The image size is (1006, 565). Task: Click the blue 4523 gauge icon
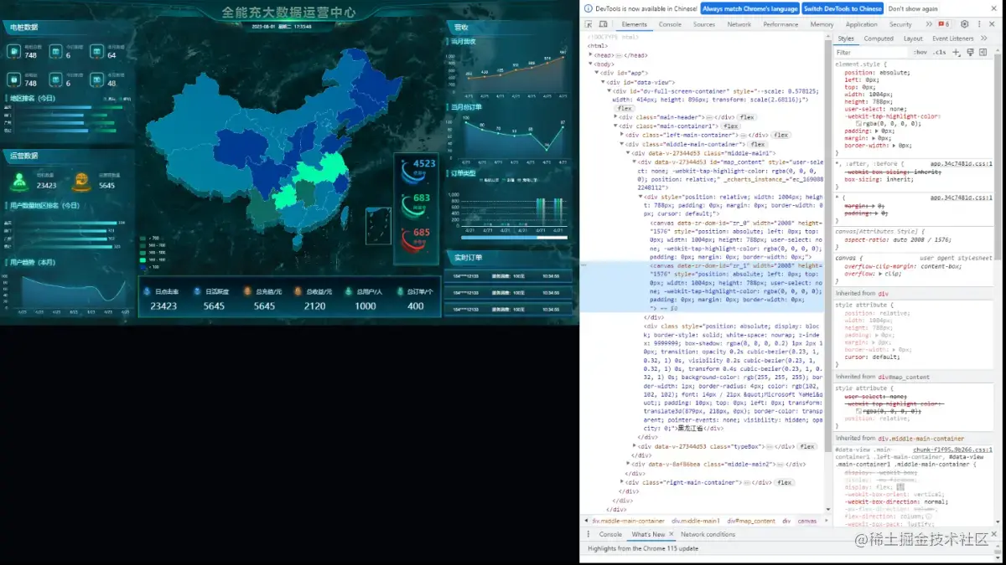(412, 170)
